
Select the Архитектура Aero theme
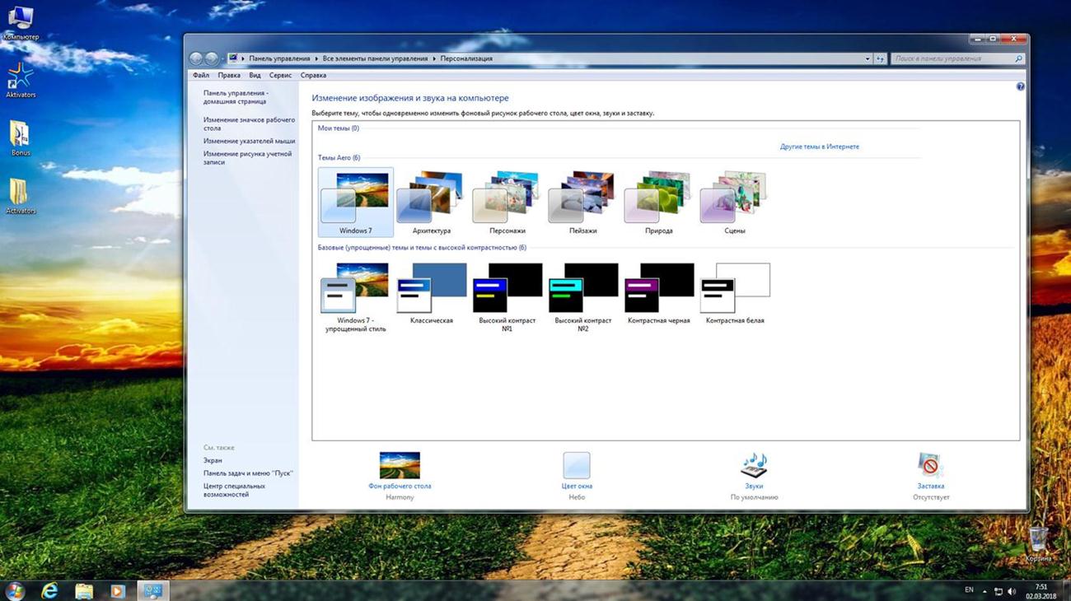[x=431, y=202]
